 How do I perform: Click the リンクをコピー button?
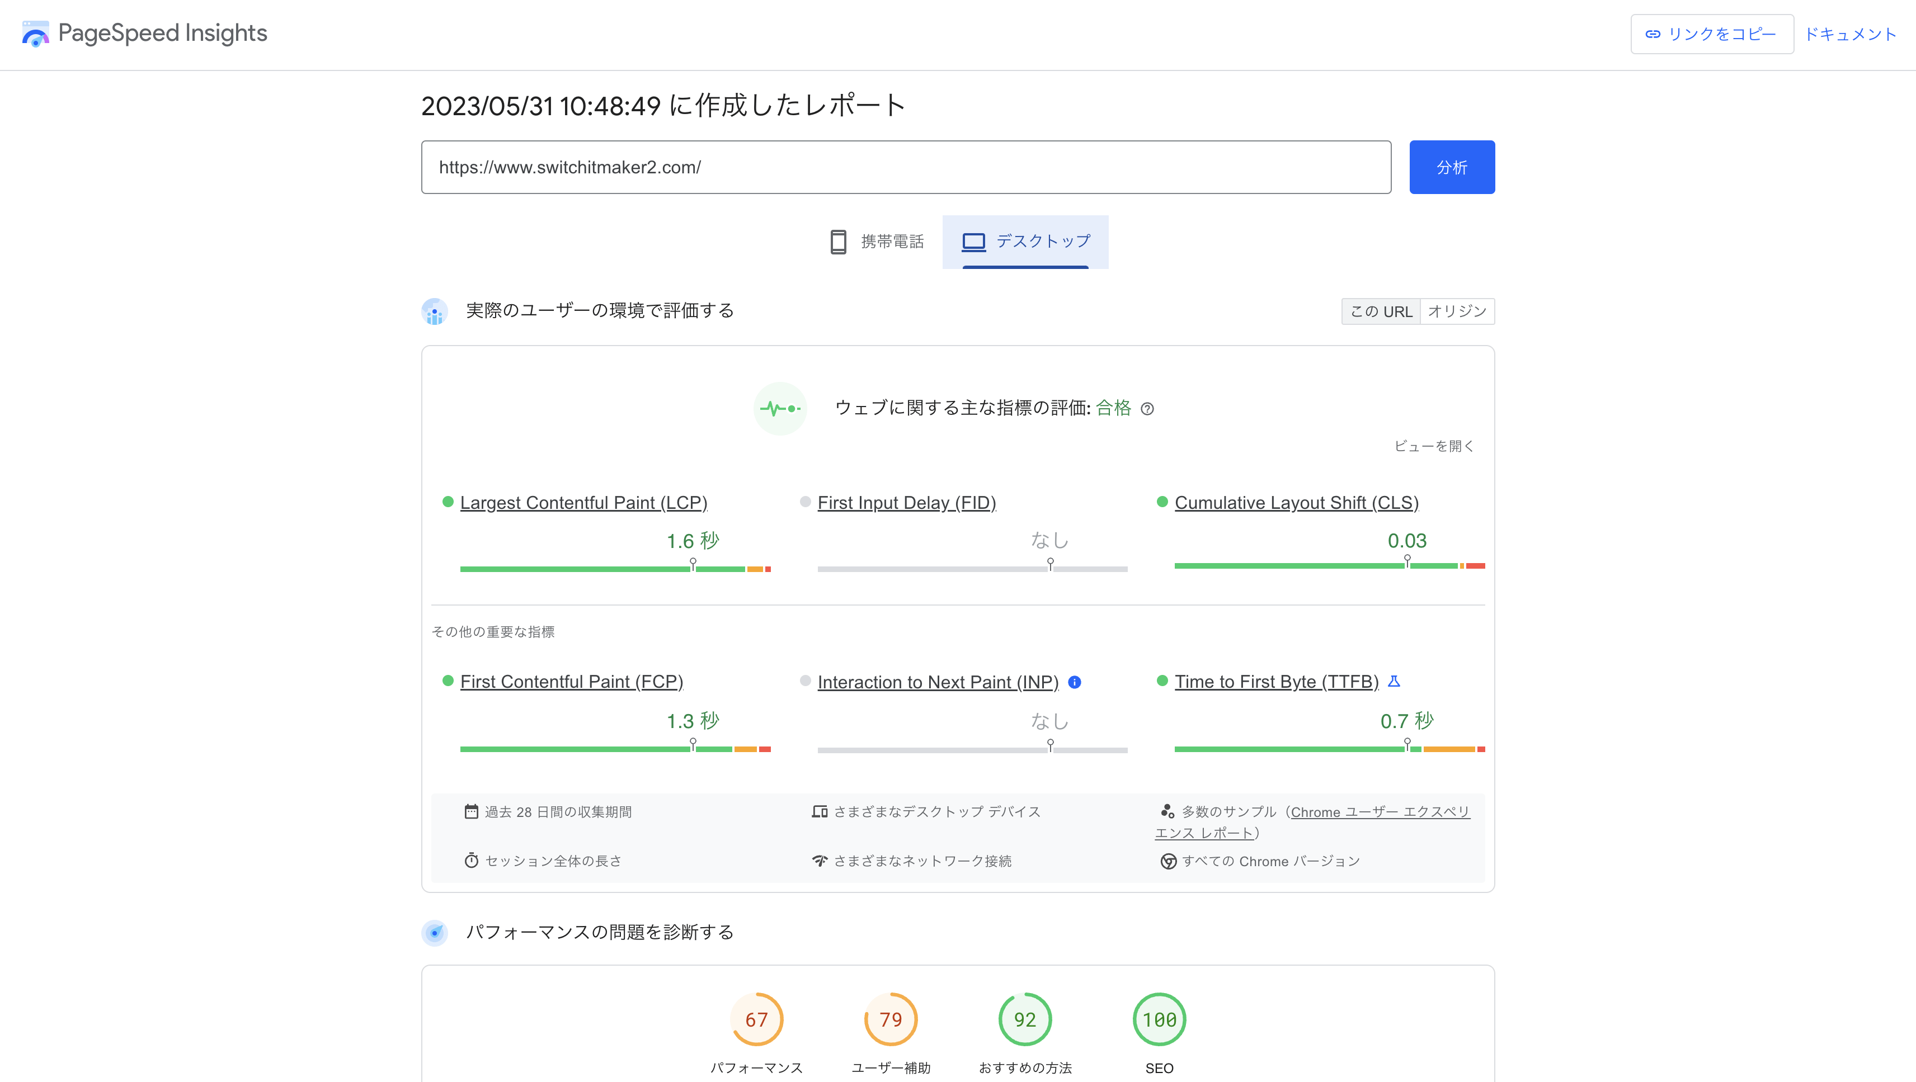[x=1712, y=34]
